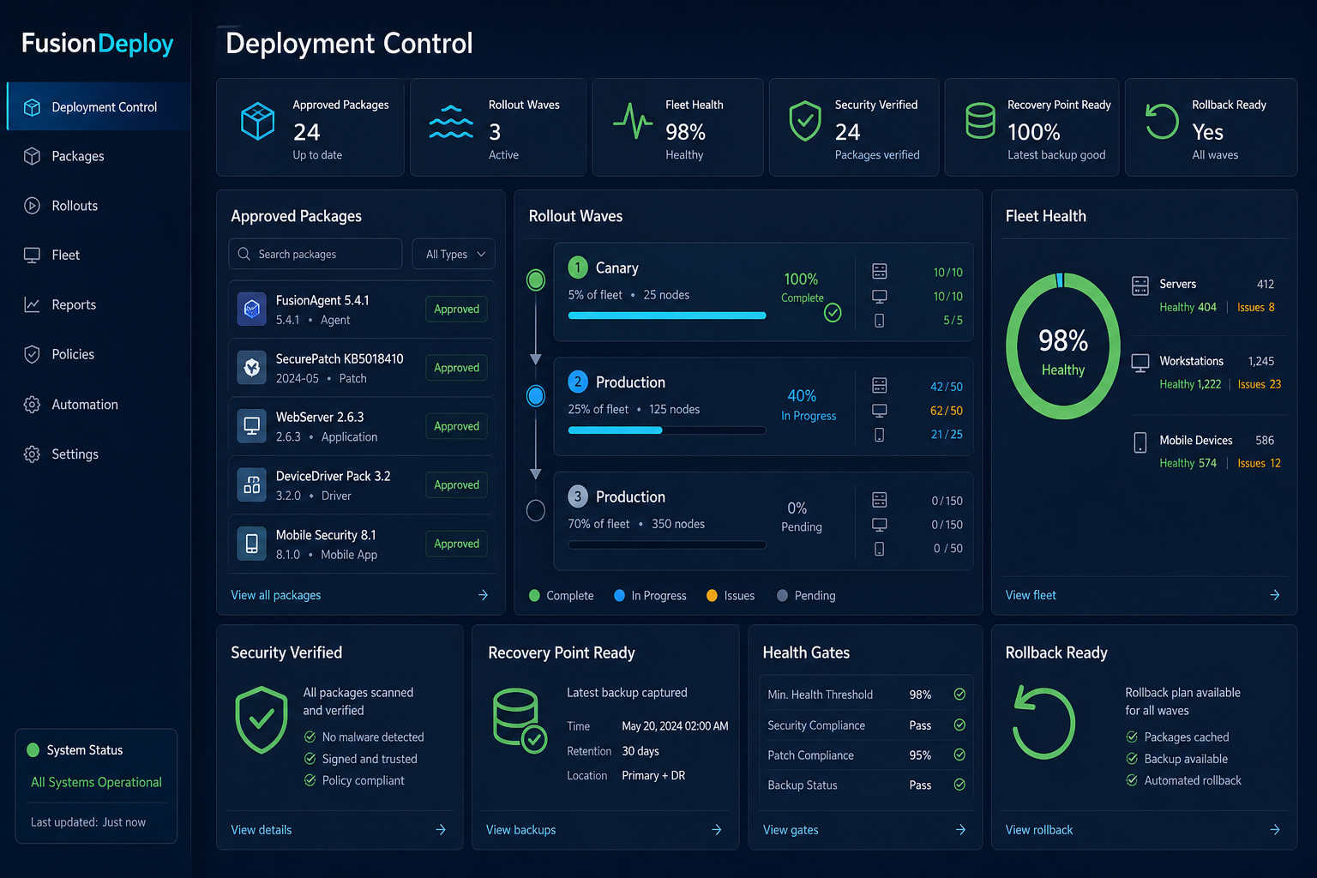
Task: Click the Fleet Health pulse icon
Action: (633, 121)
